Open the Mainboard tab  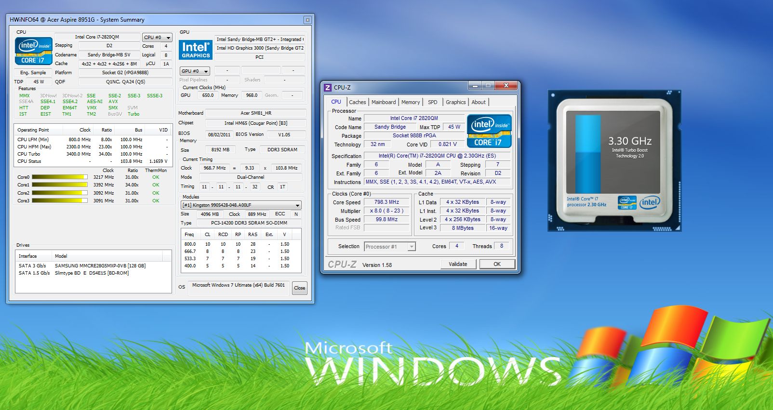click(x=384, y=102)
